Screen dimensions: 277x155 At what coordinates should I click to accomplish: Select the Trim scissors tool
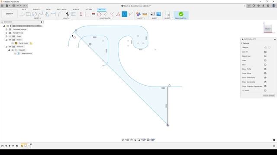point(68,14)
